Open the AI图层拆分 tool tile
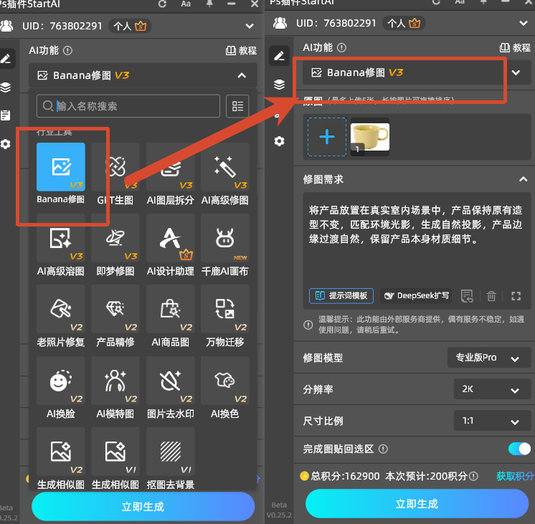The width and height of the screenshot is (535, 524). 170,167
